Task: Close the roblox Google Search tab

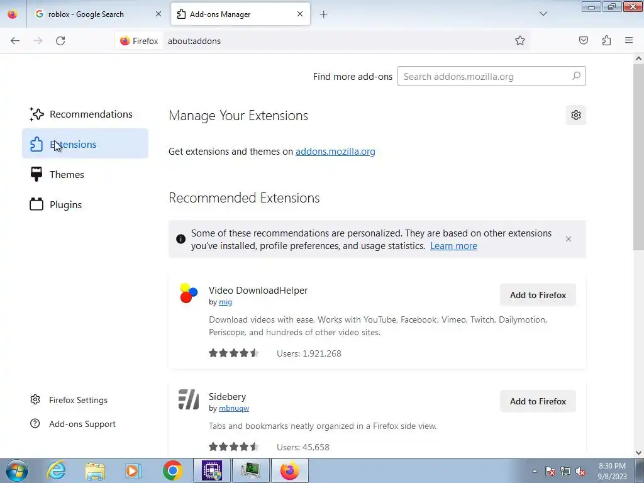Action: [x=158, y=14]
